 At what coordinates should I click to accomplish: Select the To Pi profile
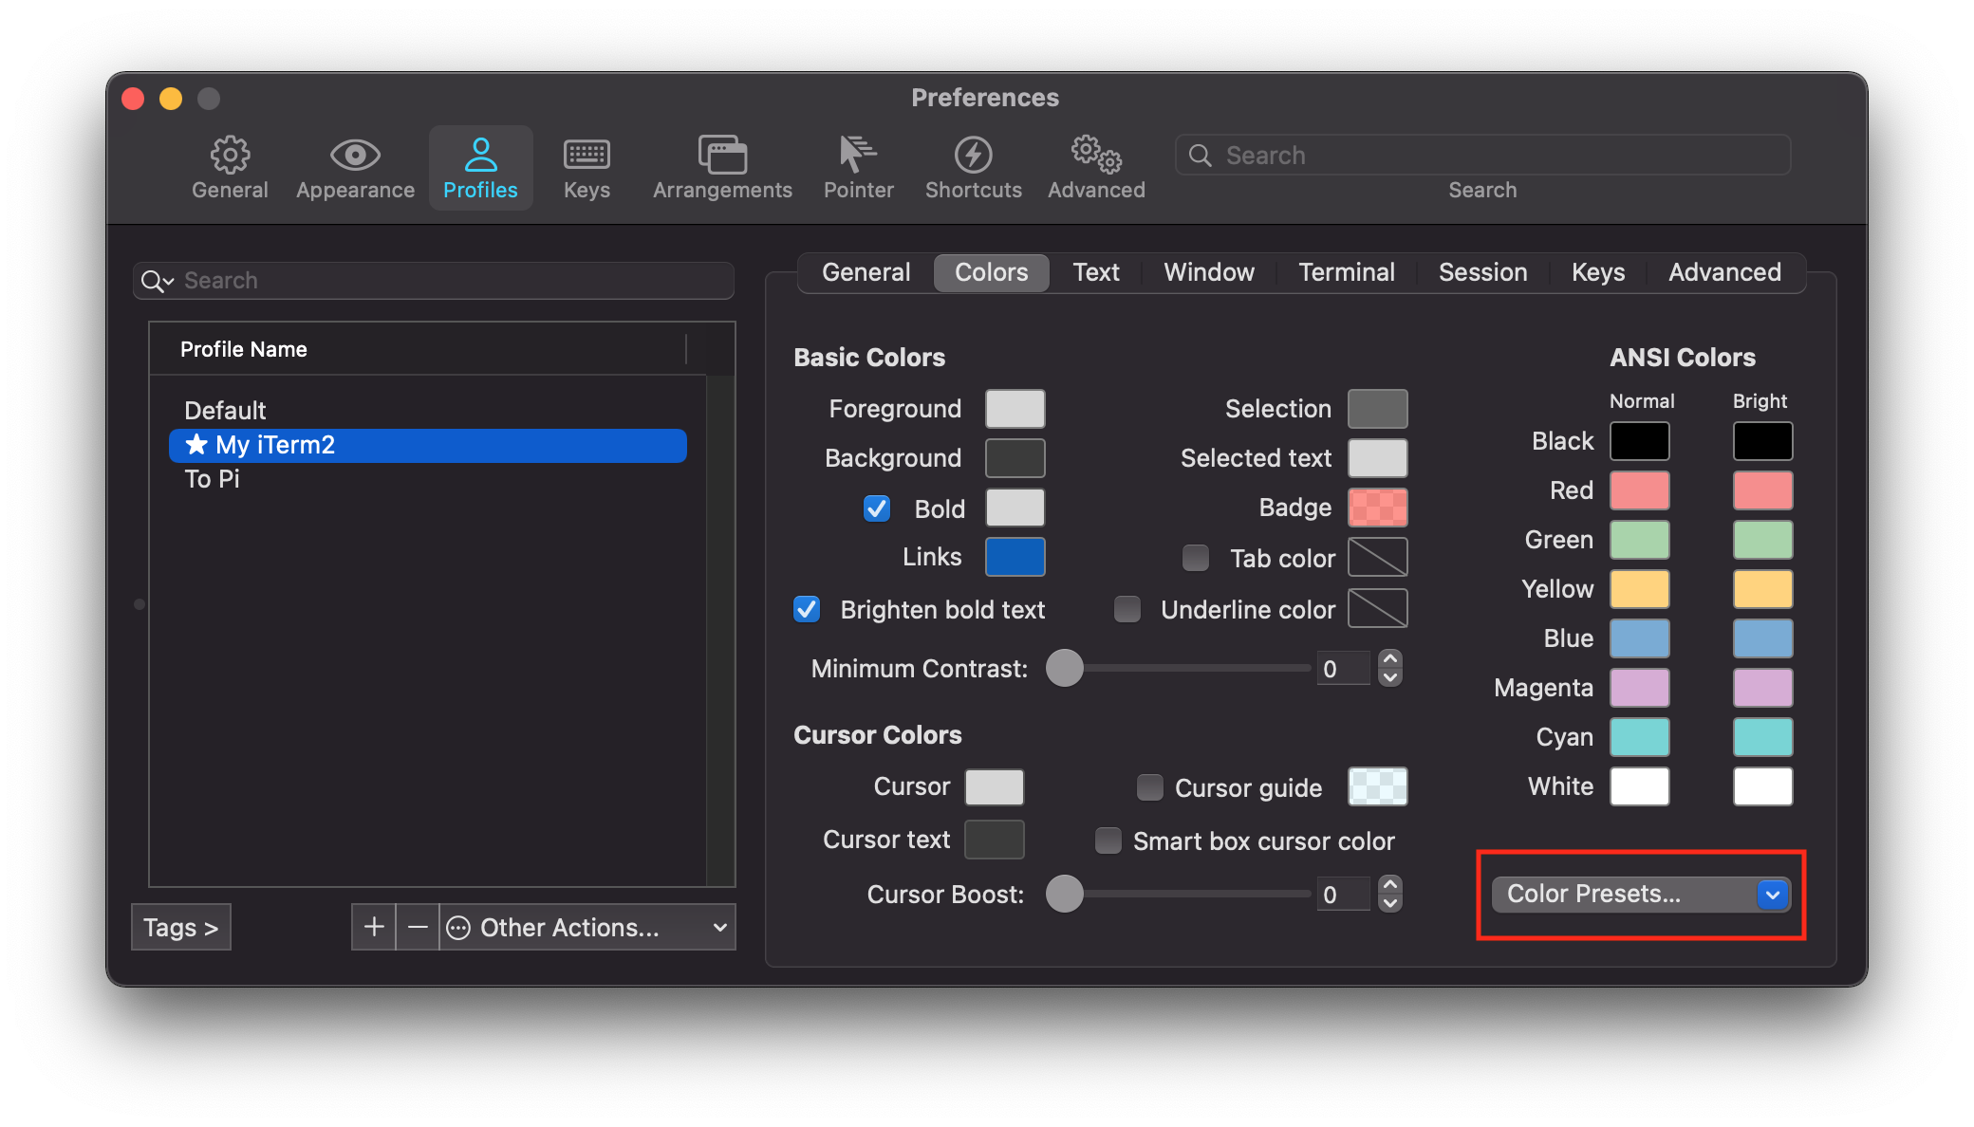click(x=213, y=479)
